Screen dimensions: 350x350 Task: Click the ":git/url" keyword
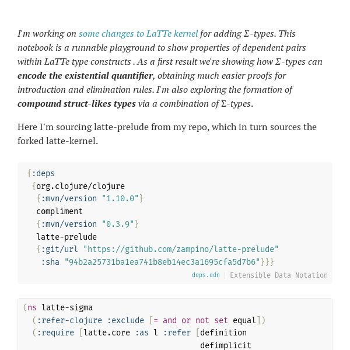pyautogui.click(x=60, y=249)
